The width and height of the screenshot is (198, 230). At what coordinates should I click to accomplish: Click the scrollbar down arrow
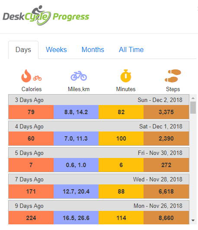(x=193, y=220)
